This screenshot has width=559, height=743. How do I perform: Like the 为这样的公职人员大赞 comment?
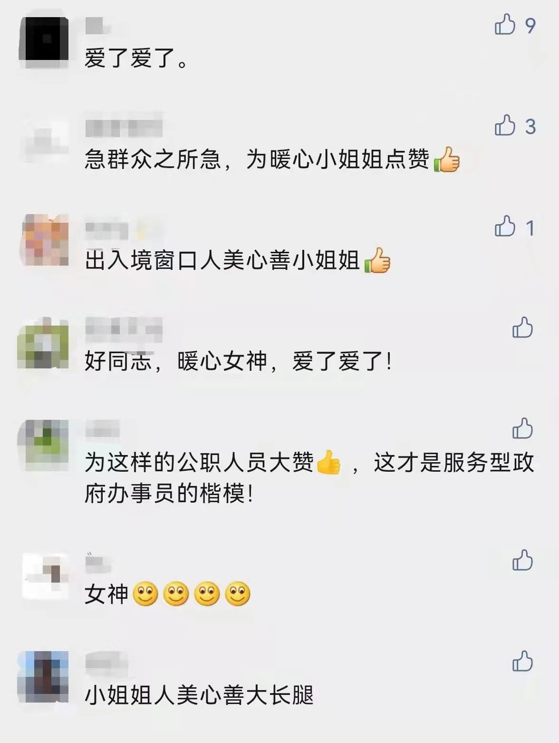[522, 428]
